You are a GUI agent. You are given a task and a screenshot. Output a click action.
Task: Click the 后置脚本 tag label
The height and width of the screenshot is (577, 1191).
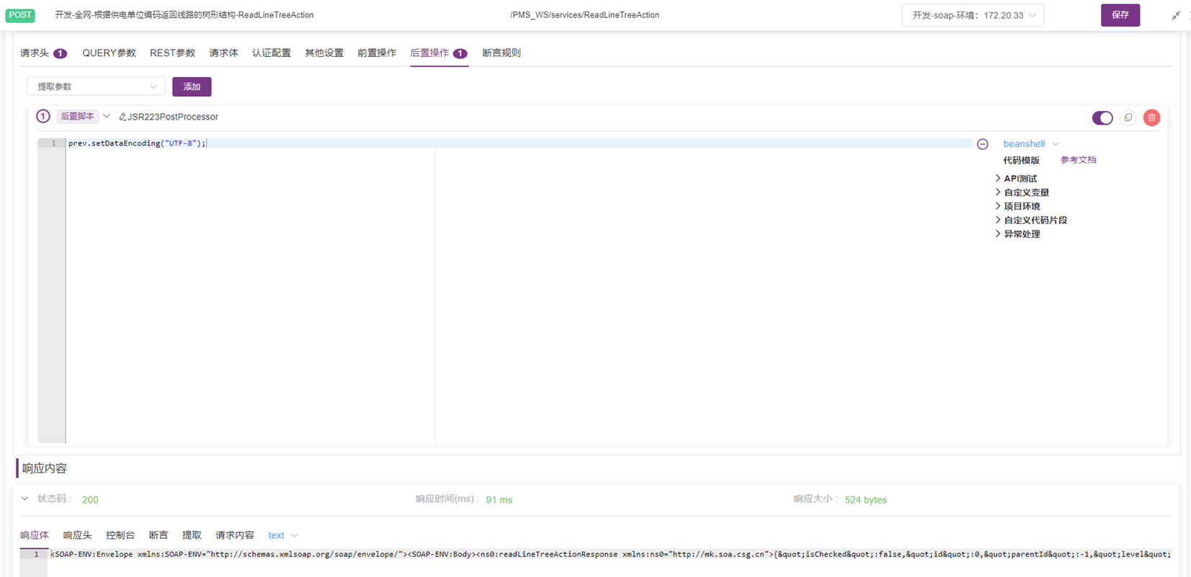pos(77,116)
